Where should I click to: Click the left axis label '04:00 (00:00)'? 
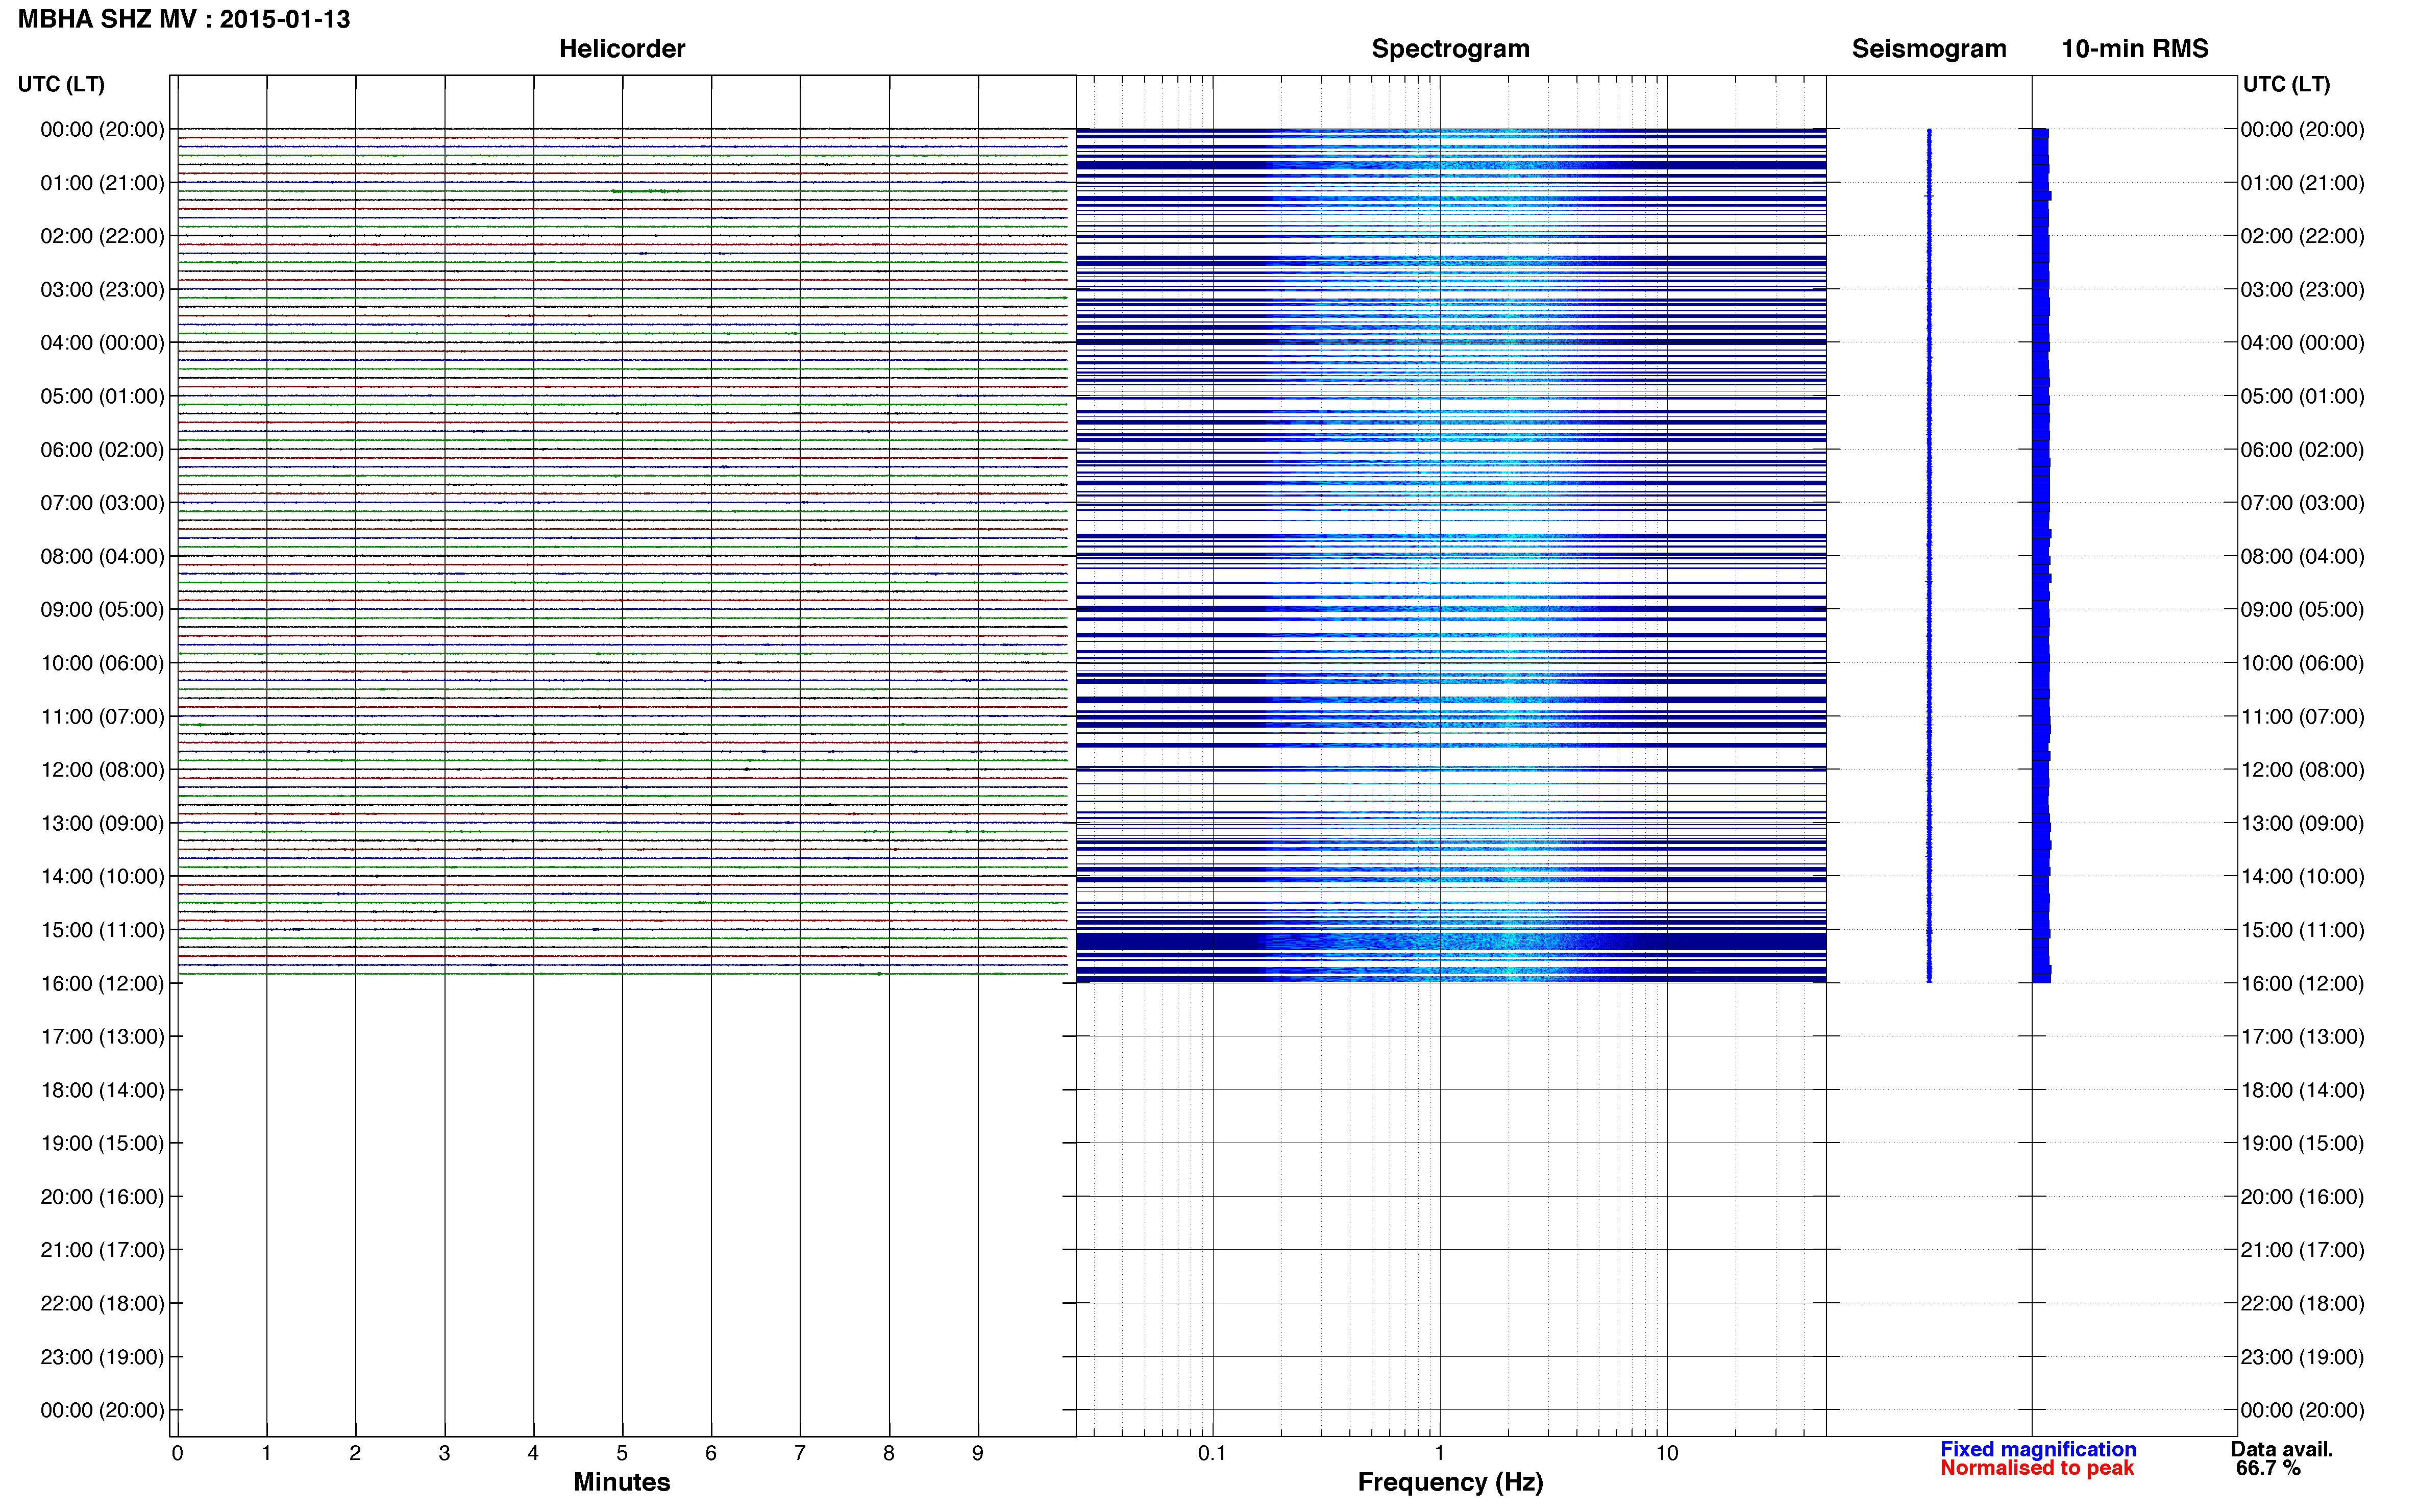click(x=102, y=343)
